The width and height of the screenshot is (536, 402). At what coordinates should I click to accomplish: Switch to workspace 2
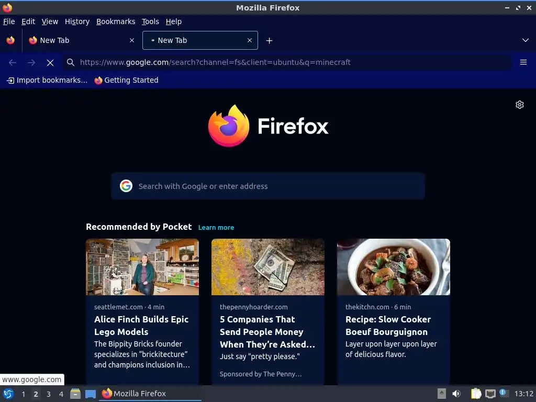tap(36, 394)
